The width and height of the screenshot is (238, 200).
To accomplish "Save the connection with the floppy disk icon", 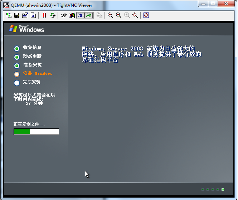I will (17, 15).
